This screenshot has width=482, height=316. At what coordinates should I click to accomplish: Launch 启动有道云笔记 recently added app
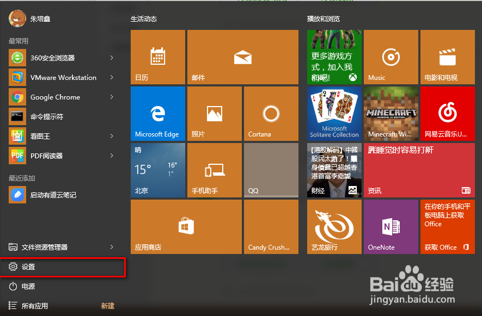tap(62, 195)
